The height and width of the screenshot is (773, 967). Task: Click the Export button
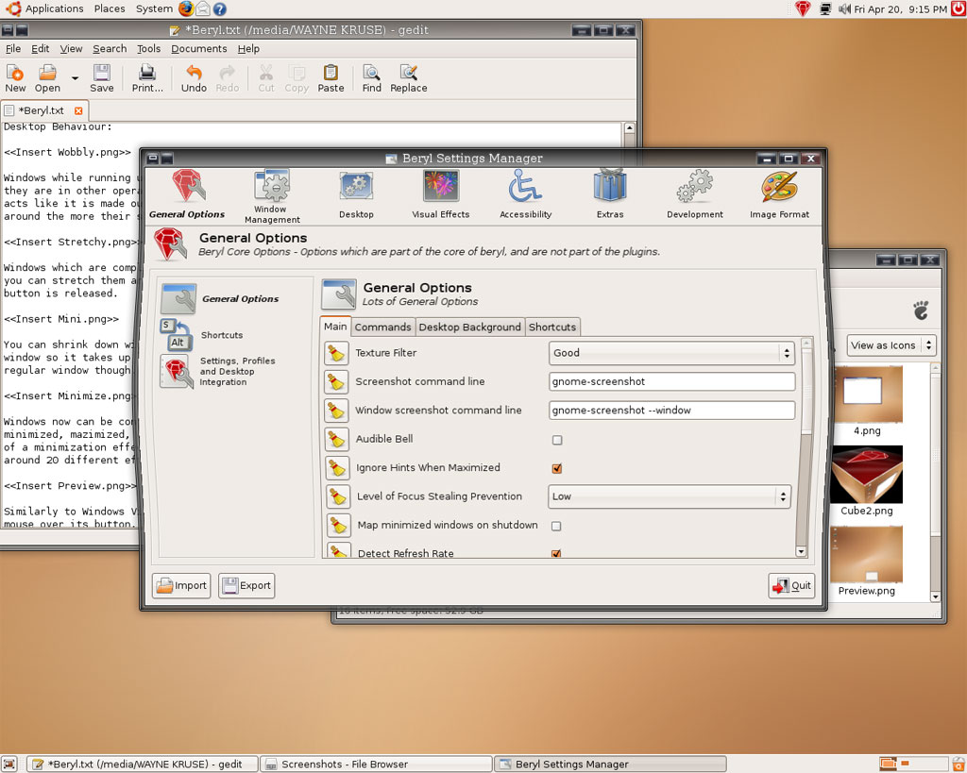tap(246, 585)
